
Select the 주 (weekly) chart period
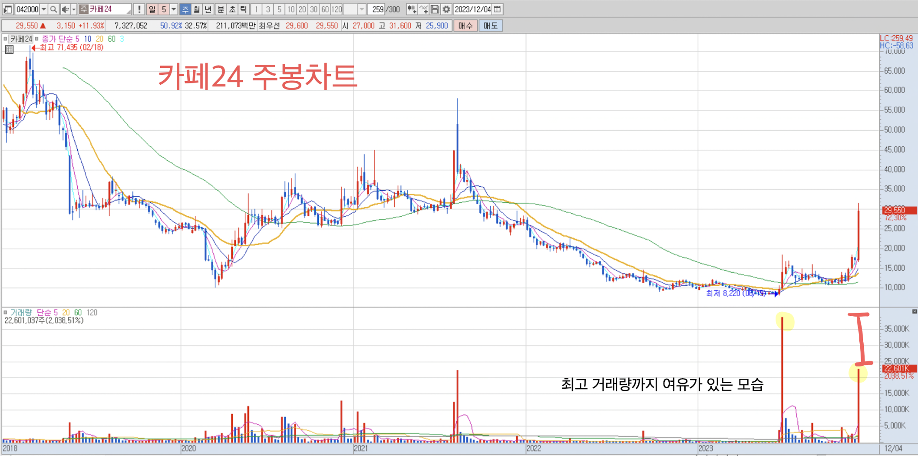coord(185,9)
